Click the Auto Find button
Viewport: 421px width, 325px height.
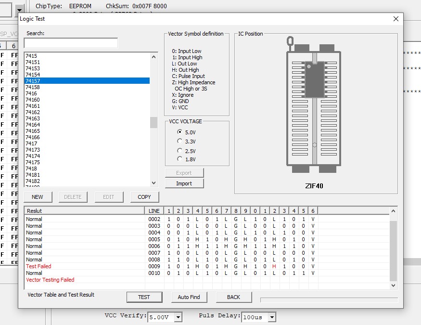(189, 297)
